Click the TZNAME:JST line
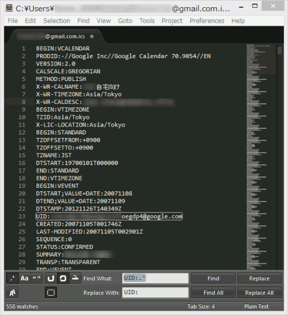The image size is (288, 315). click(x=54, y=155)
